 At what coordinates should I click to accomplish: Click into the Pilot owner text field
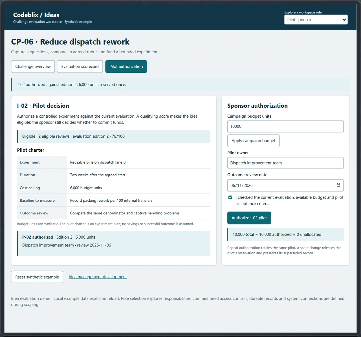285,163
